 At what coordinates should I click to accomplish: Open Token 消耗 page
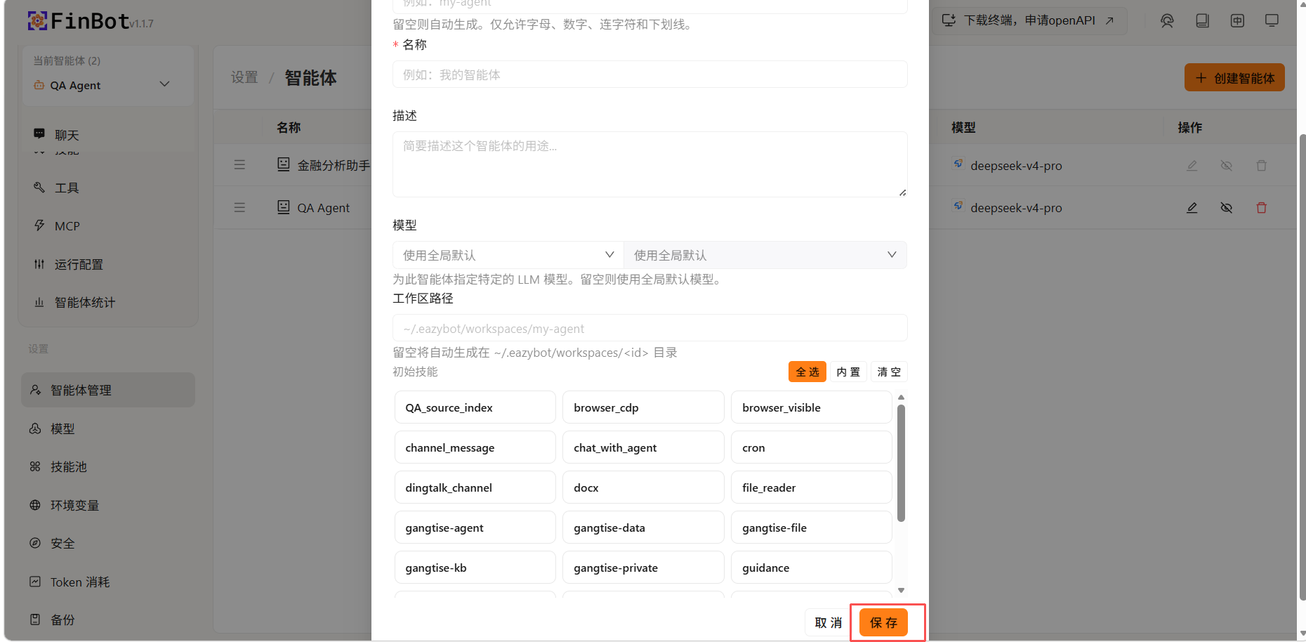coord(108,582)
